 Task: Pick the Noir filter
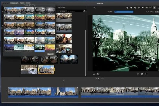coord(39,10)
